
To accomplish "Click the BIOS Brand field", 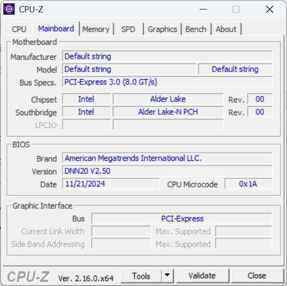I will coord(167,158).
